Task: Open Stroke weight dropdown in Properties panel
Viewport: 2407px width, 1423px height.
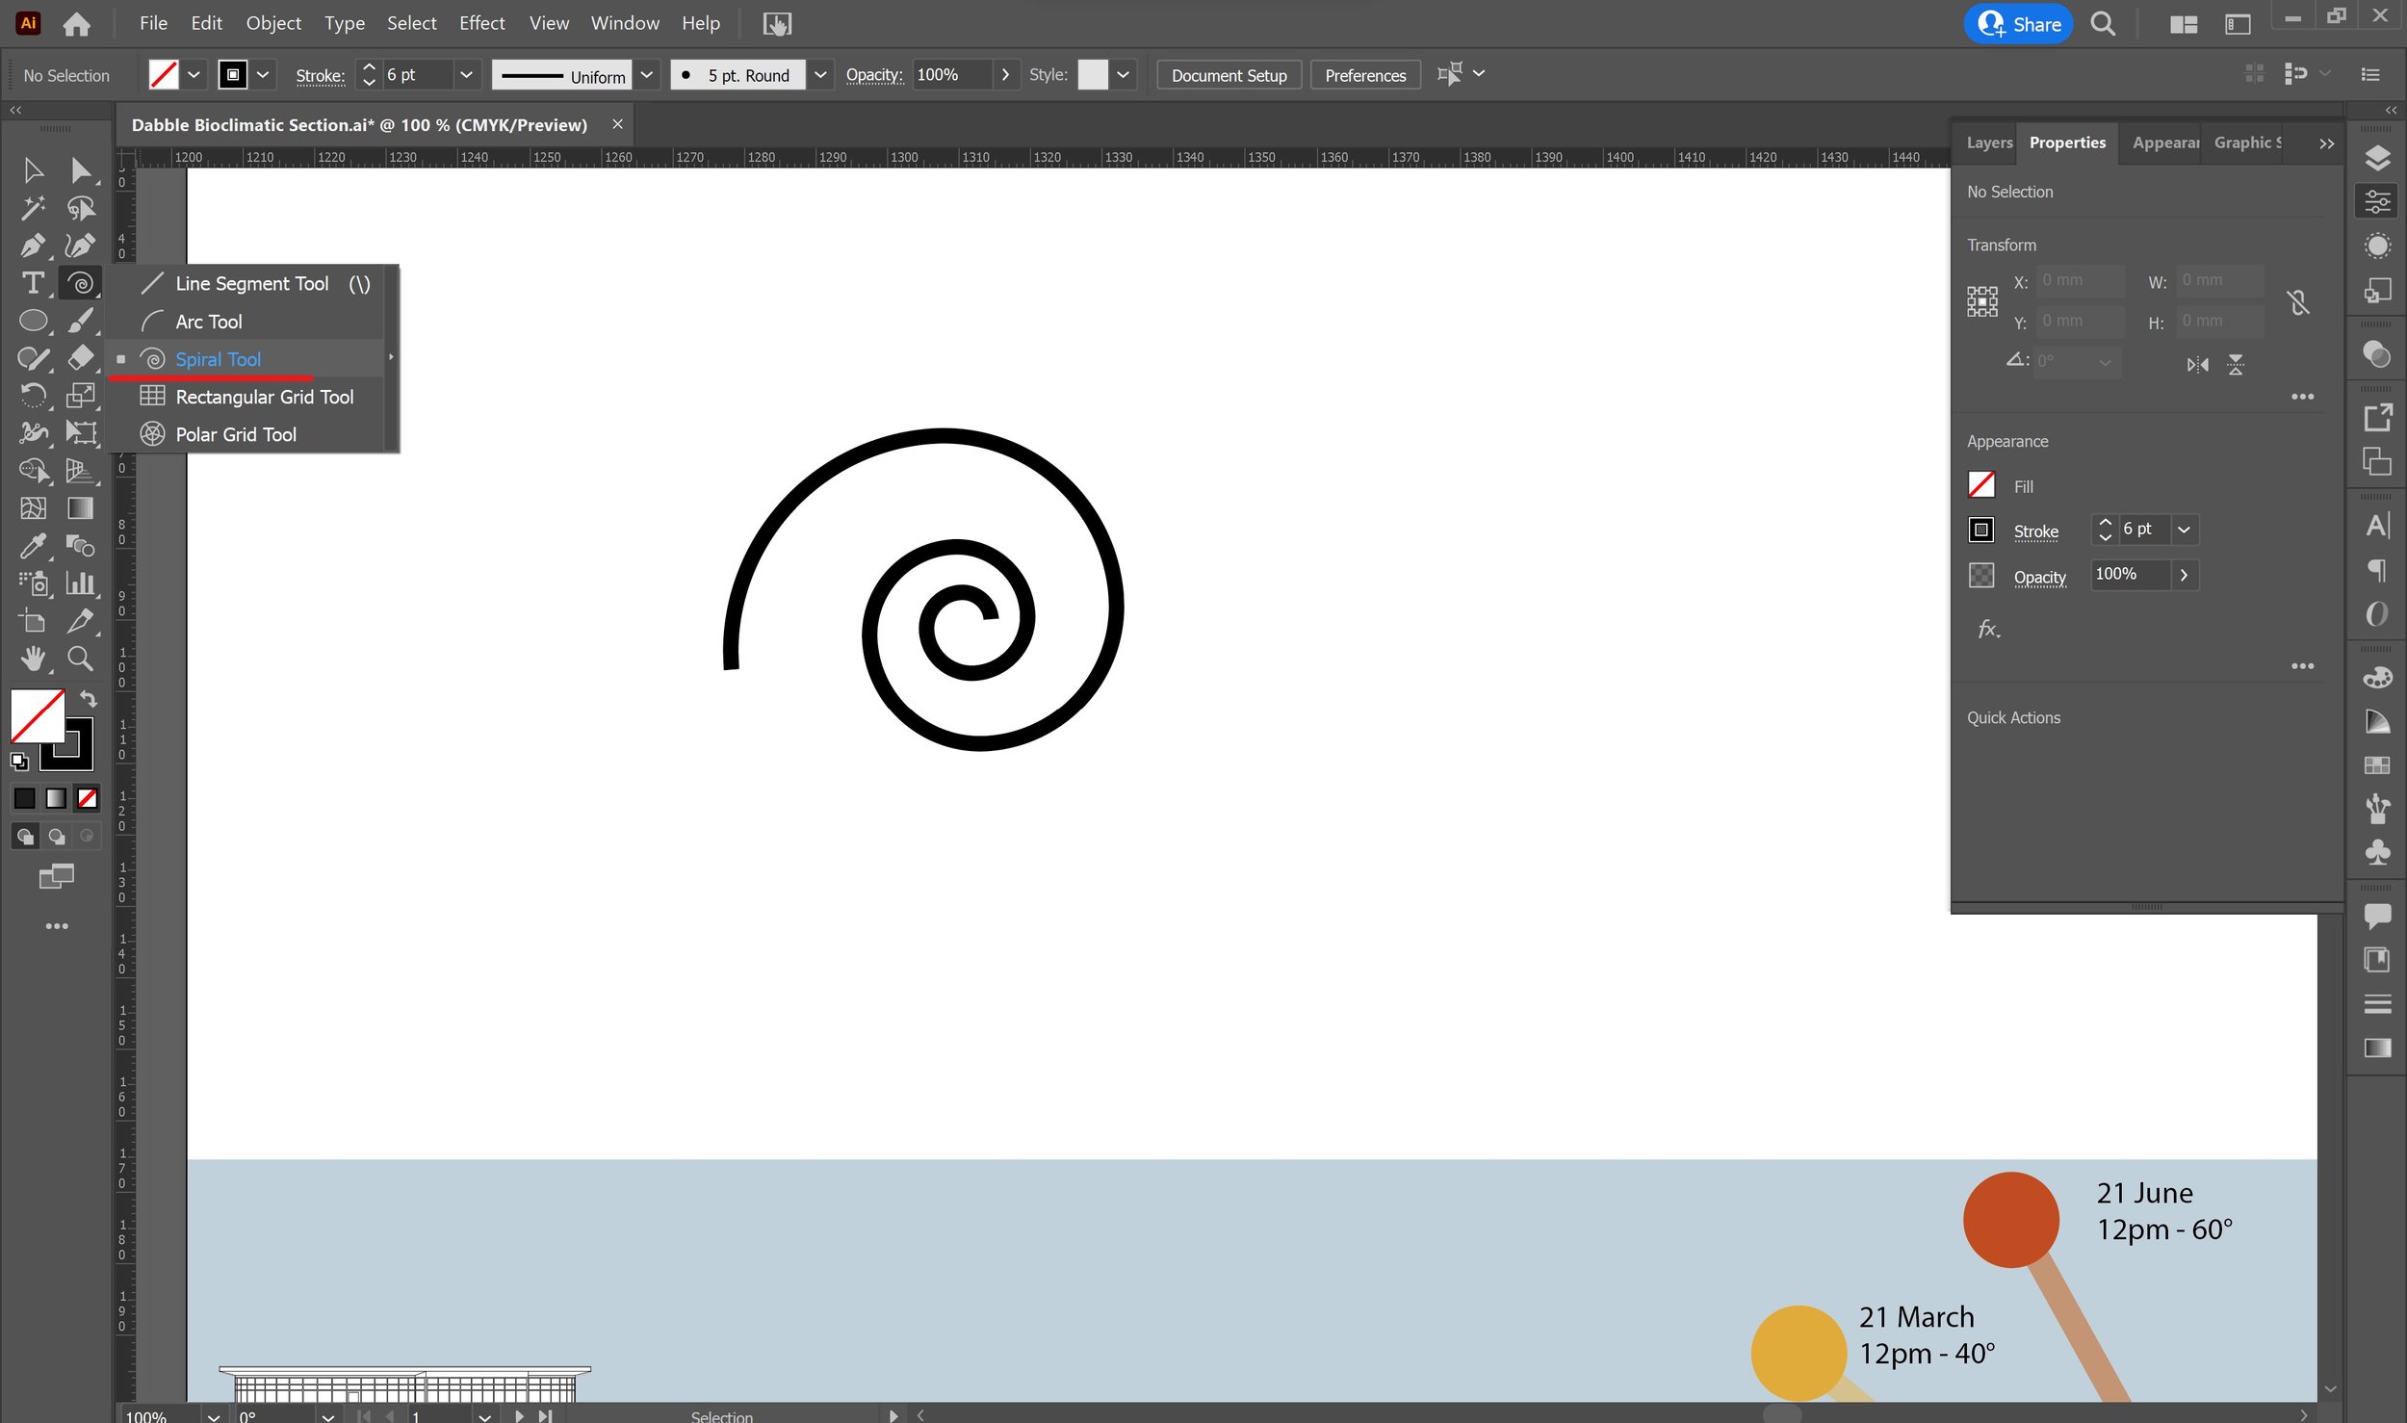Action: pyautogui.click(x=2184, y=530)
